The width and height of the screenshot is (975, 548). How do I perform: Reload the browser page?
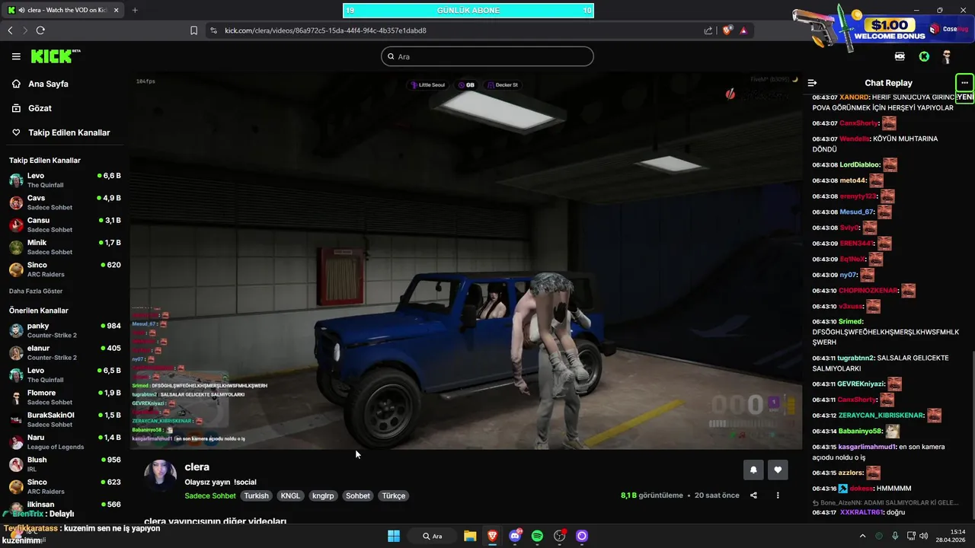pyautogui.click(x=40, y=30)
